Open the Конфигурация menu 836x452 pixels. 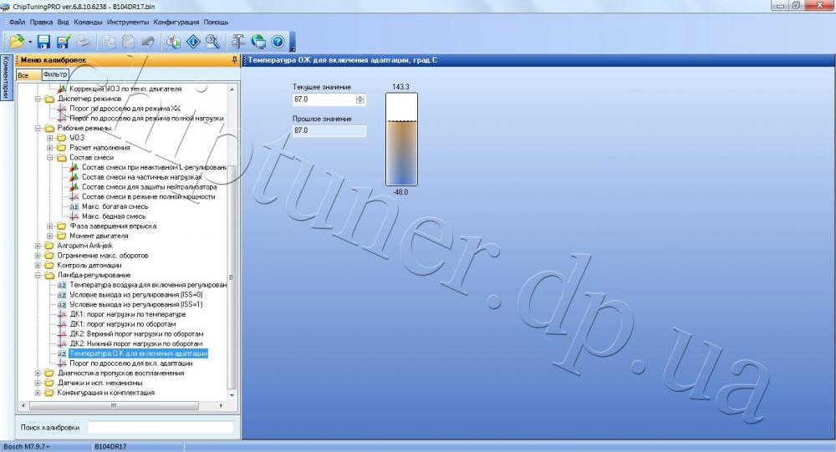tap(176, 22)
